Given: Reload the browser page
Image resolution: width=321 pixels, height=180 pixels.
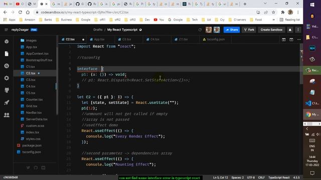Looking at the screenshot, I should [20, 12].
